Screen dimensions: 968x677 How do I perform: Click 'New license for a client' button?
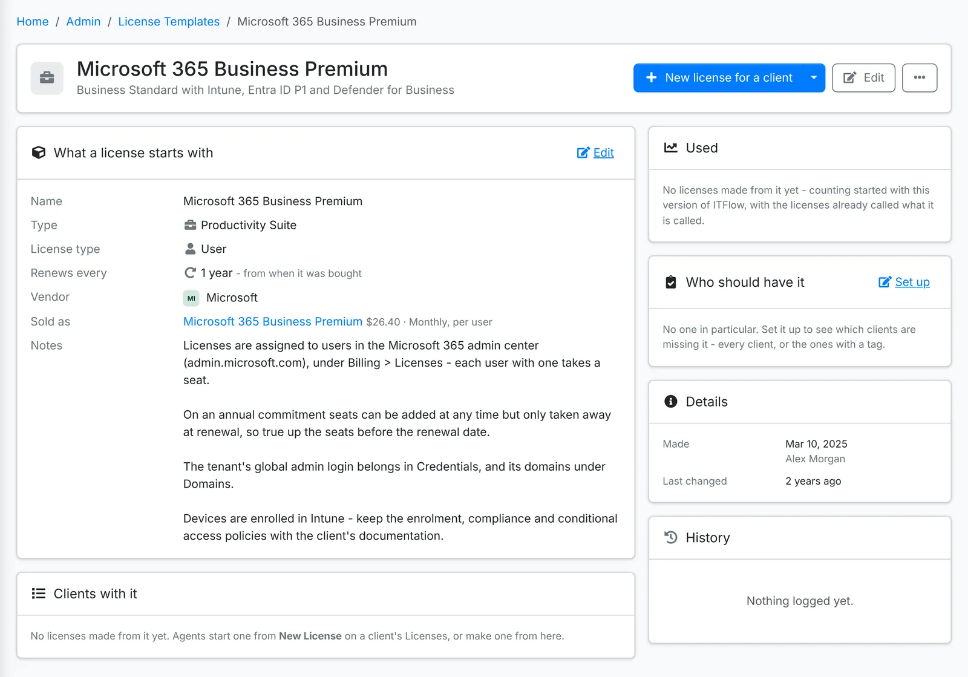[719, 77]
